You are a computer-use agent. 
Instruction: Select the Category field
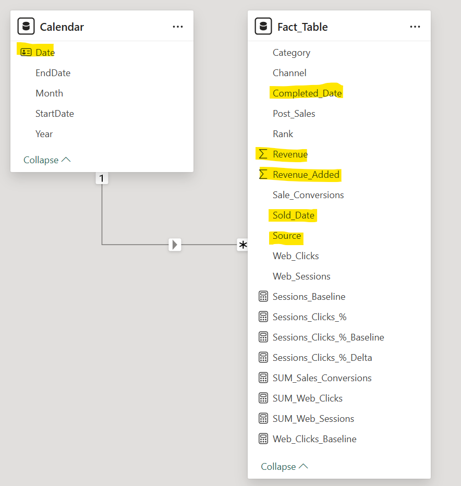pyautogui.click(x=292, y=53)
